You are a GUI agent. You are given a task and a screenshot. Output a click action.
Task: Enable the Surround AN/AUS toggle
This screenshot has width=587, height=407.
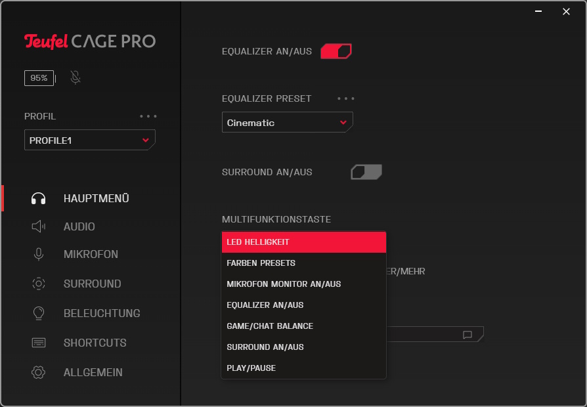[366, 172]
